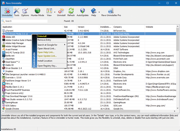The height and width of the screenshot is (131, 180).
Task: Click the Uninstall toolbar icon
Action: (x=61, y=12)
